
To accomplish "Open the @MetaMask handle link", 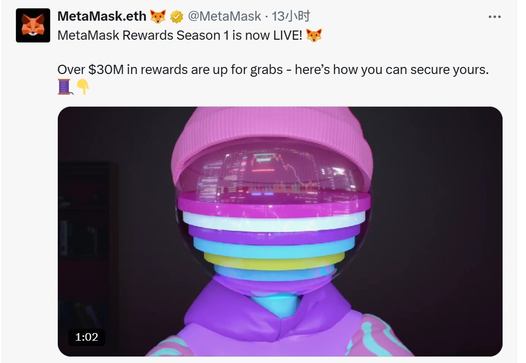I will [224, 16].
